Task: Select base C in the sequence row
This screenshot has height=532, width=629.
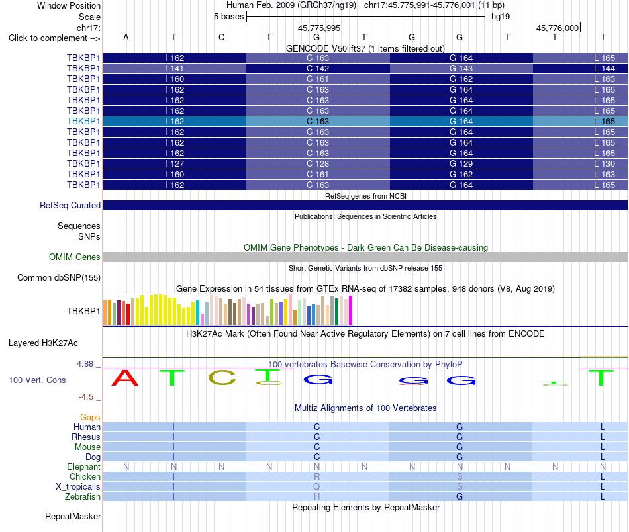Action: (x=221, y=37)
